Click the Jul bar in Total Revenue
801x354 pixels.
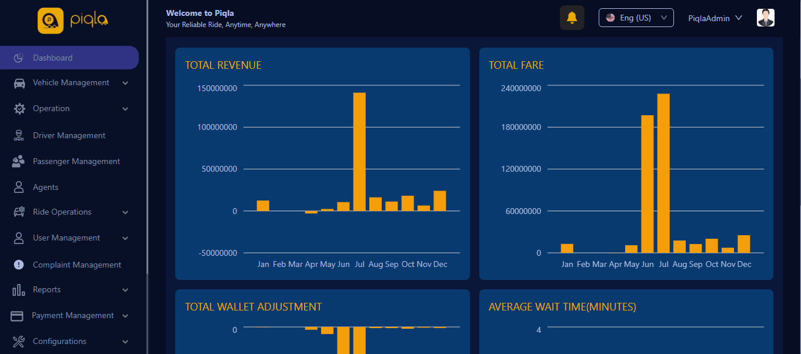coord(359,152)
